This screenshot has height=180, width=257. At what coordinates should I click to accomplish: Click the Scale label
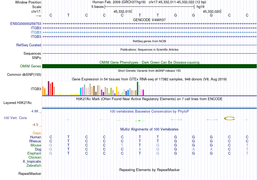(37, 7)
